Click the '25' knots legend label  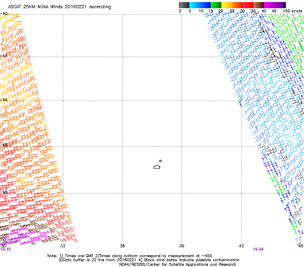click(232, 11)
